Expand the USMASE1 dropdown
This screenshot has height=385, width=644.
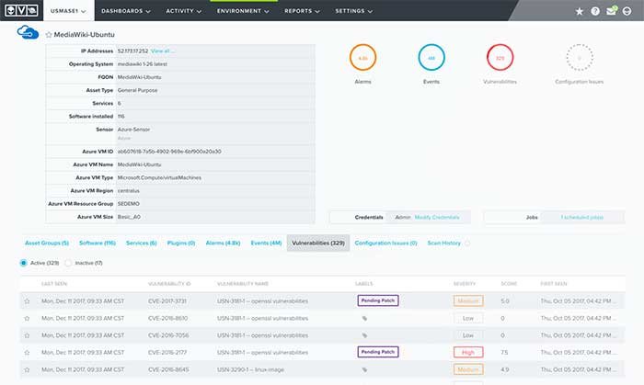68,11
